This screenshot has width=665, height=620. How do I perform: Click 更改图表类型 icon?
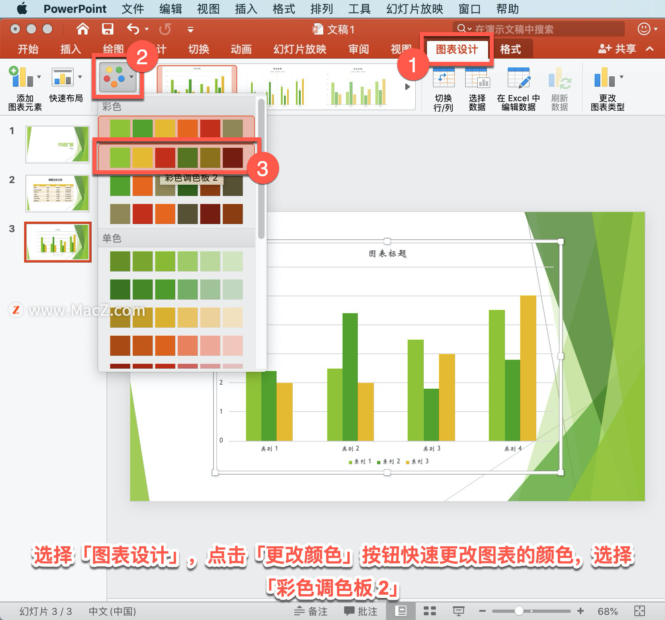point(604,77)
